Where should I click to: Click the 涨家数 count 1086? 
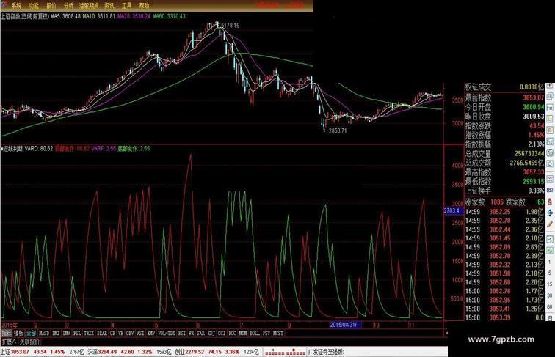(497, 202)
